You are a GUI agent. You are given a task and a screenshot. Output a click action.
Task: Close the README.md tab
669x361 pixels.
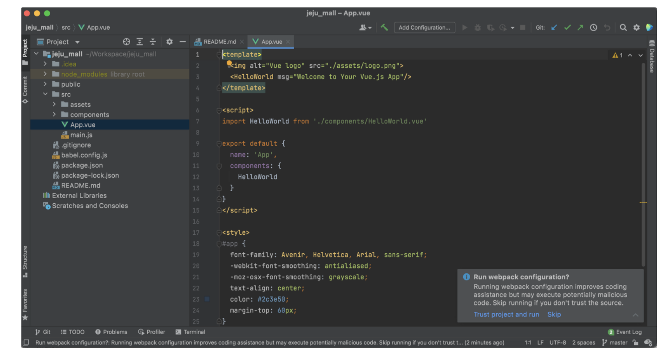point(242,42)
